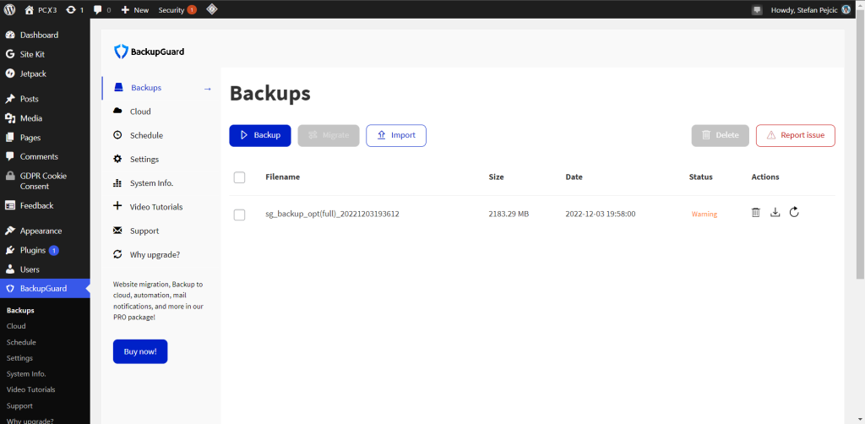
Task: Click the greyed Delete button
Action: [720, 135]
